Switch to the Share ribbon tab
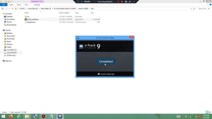Screen dimensions: 212x119 tap(19, 5)
